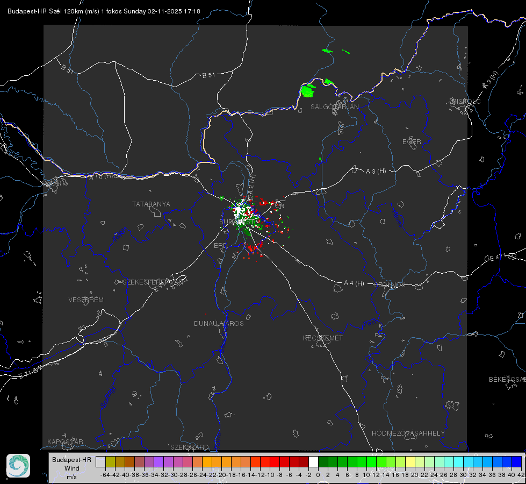526x484 pixels.
Task: Click the SALGÓTARJÁN city label
Action: [x=334, y=107]
